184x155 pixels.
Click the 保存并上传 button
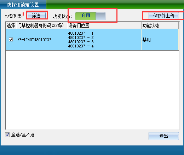(164, 16)
